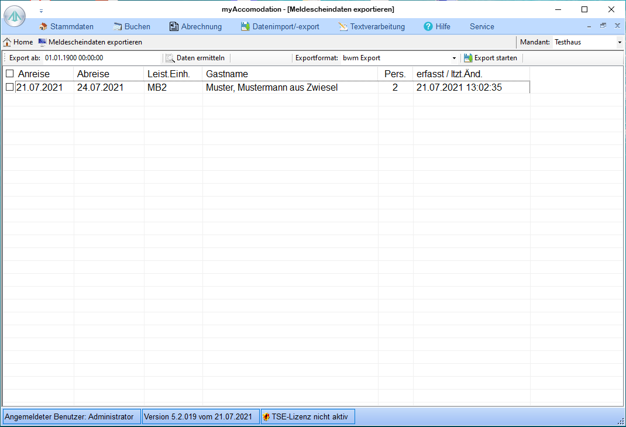Image resolution: width=626 pixels, height=427 pixels.
Task: Click the TSE-Lizenz status icon
Action: point(266,417)
